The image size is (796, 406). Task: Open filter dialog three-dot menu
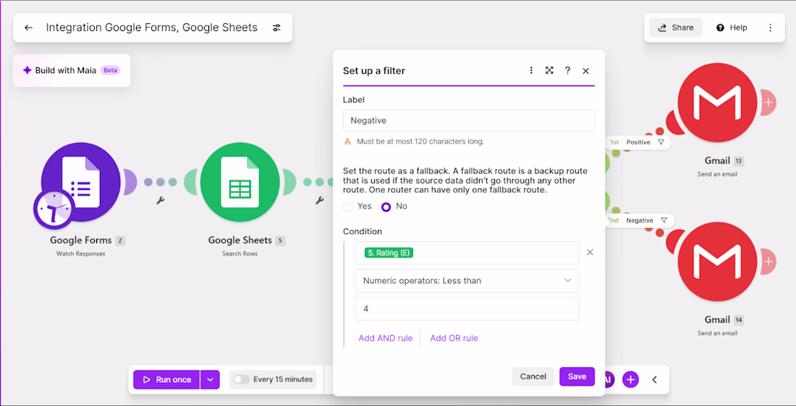pyautogui.click(x=532, y=71)
